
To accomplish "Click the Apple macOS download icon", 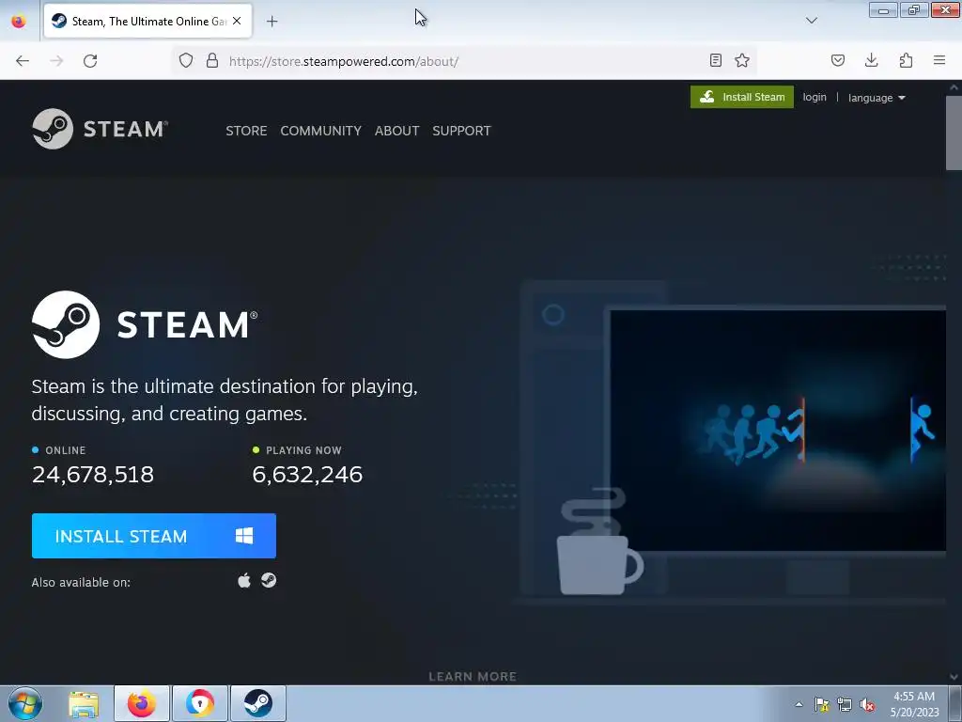I will (x=244, y=580).
